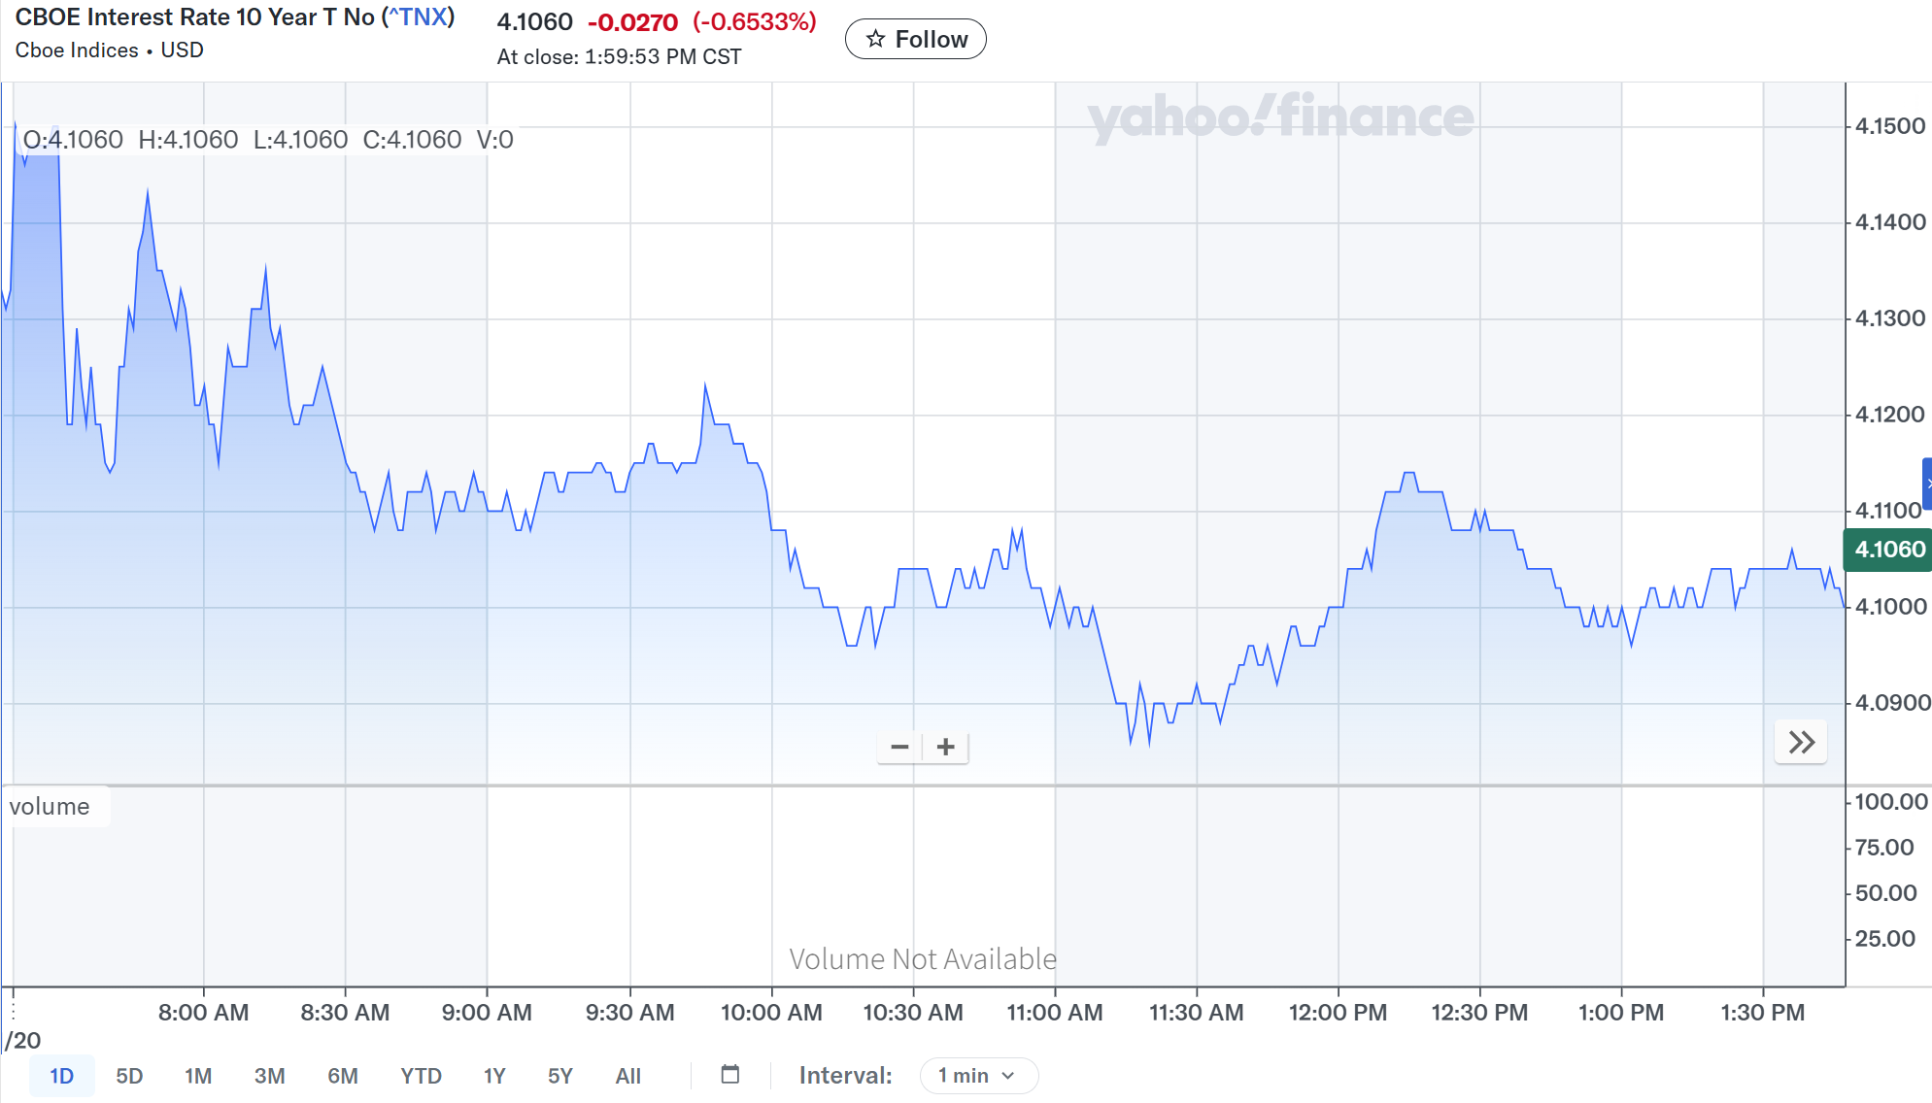Viewport: 1932px width, 1103px height.
Task: Select the YTD range
Action: click(421, 1076)
